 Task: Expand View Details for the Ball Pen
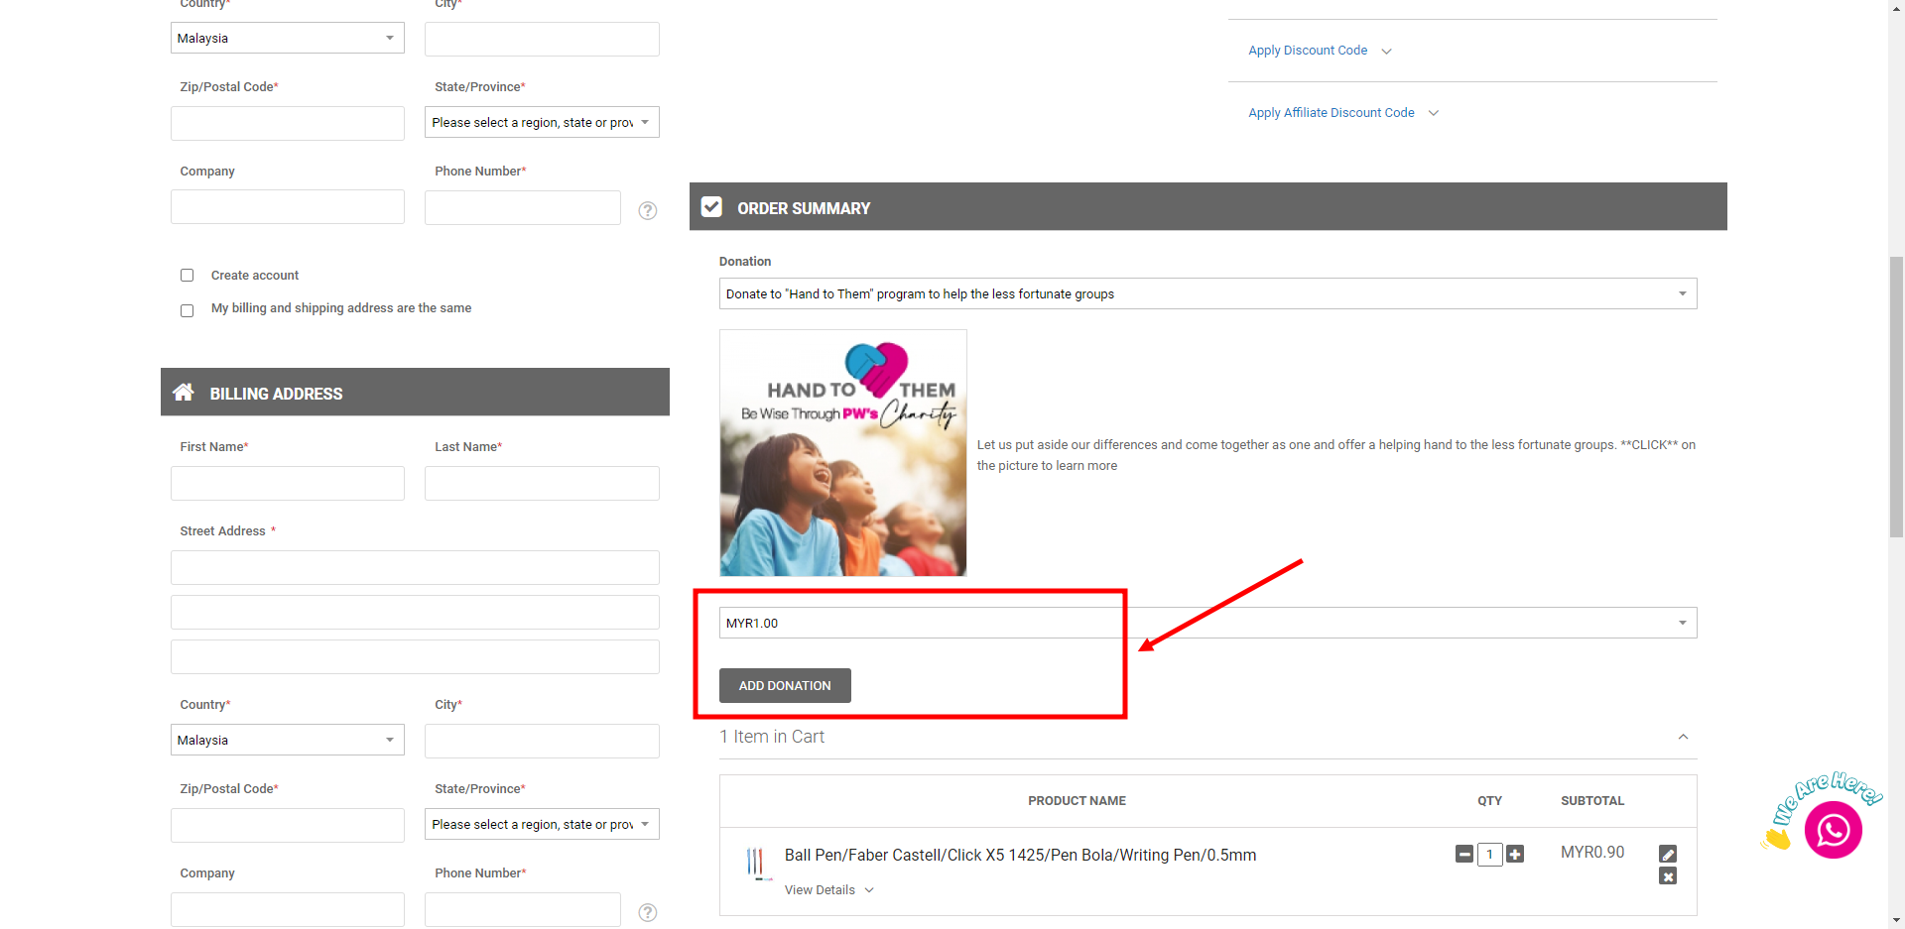[x=829, y=890]
